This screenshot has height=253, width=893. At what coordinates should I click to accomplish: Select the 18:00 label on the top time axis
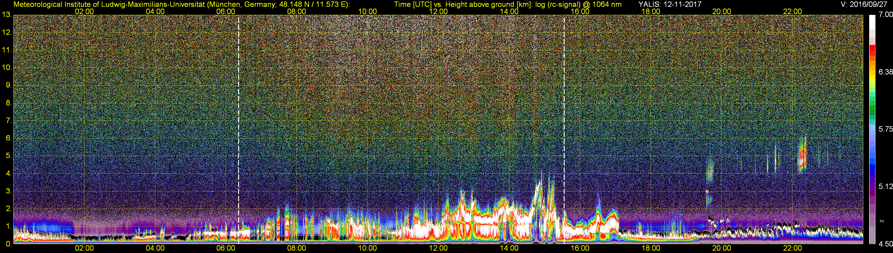coord(651,11)
